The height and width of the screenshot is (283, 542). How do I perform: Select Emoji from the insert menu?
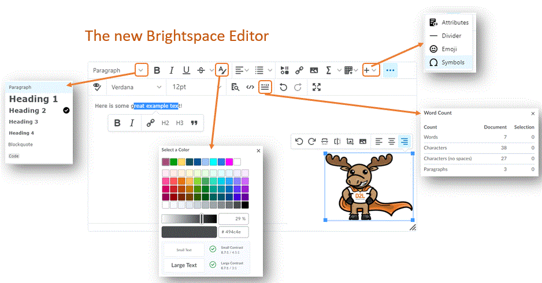point(448,49)
